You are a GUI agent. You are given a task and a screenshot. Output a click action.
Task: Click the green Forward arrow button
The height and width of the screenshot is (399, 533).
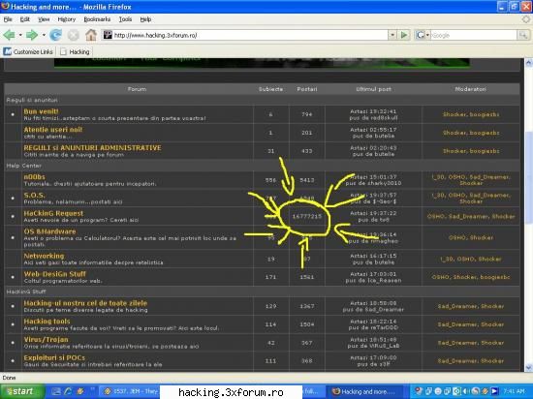[32, 35]
